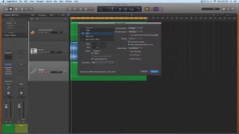Click the red Record transport button
The width and height of the screenshot is (239, 134).
click(91, 9)
